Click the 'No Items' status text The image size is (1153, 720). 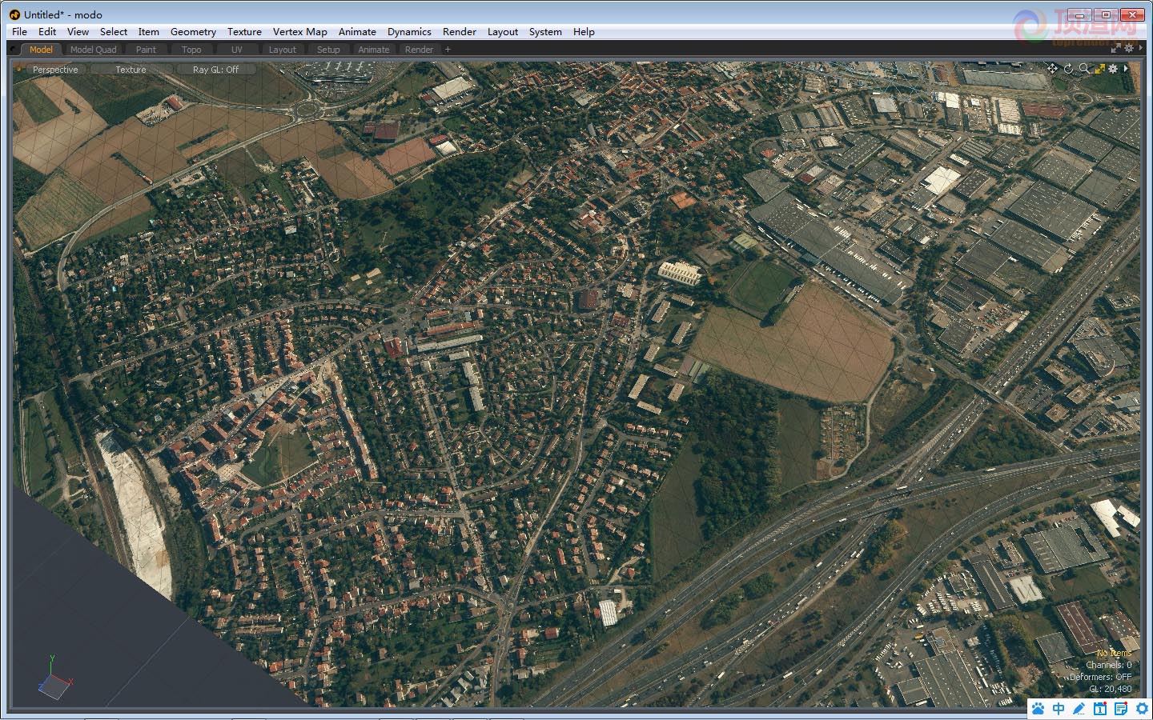(x=1114, y=654)
